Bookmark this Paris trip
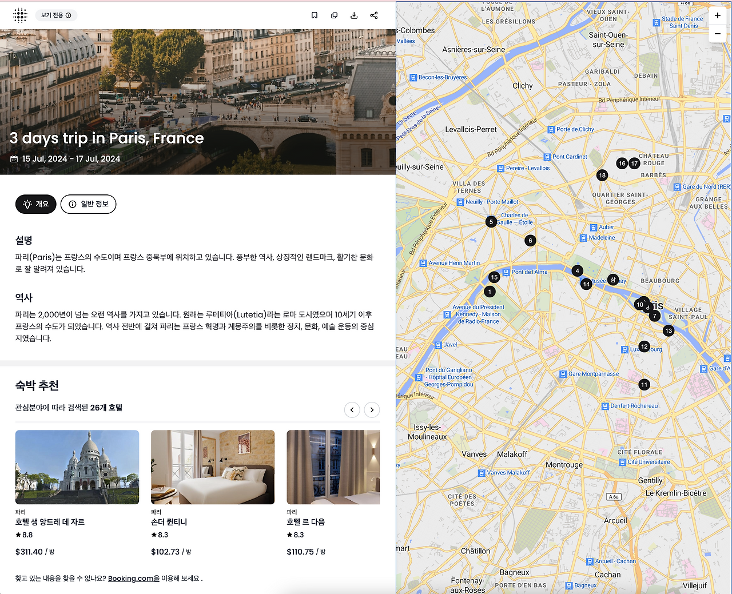This screenshot has width=732, height=594. (x=315, y=15)
